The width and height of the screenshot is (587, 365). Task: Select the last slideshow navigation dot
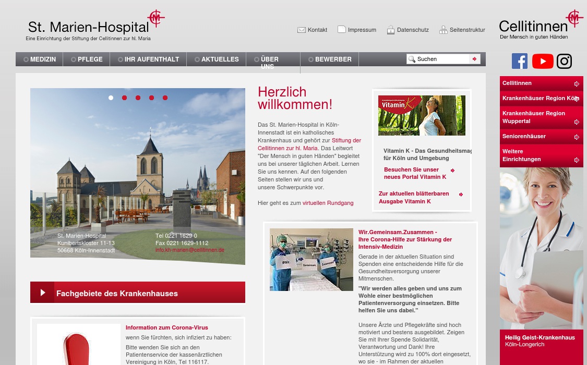click(165, 98)
